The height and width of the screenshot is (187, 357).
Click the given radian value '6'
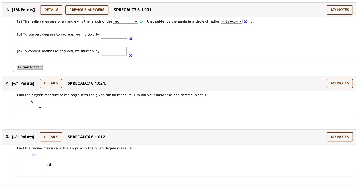(32, 101)
